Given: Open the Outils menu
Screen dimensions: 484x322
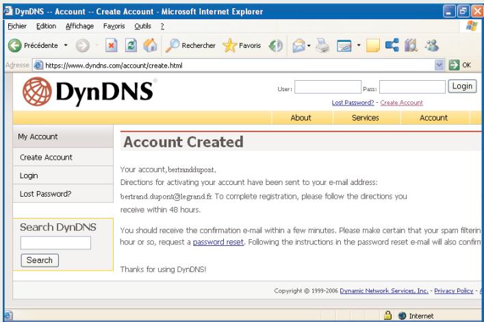Looking at the screenshot, I should pos(142,26).
